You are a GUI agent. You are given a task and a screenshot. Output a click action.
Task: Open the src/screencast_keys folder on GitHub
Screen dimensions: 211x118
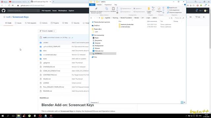point(50,55)
